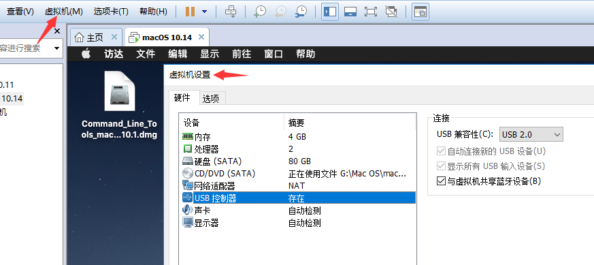This screenshot has height=265, width=594.
Task: Select the 10.11 VM in library
Action: click(x=7, y=85)
